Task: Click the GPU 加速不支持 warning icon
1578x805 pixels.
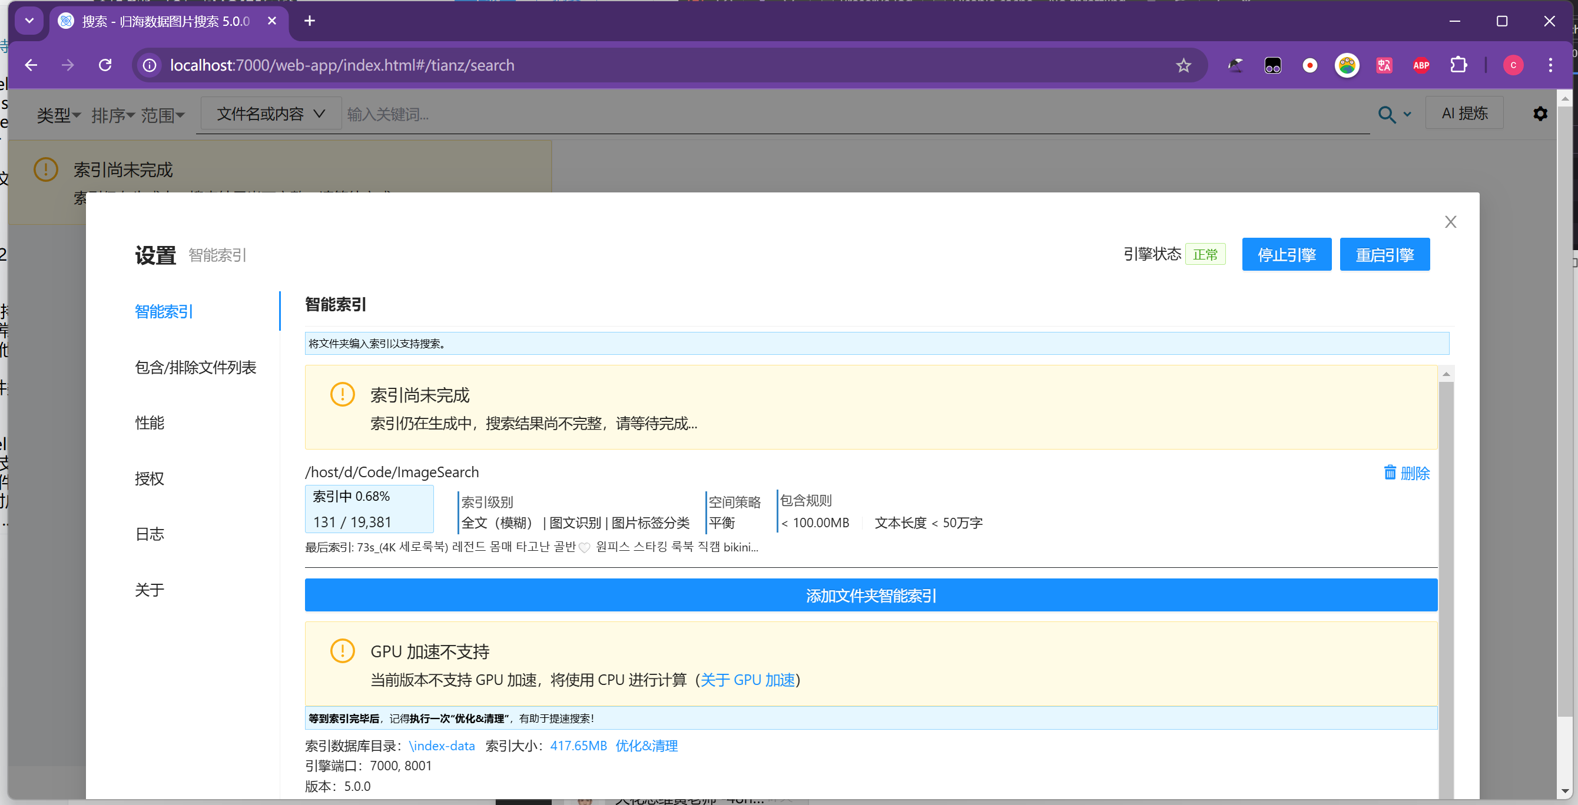Action: 343,651
